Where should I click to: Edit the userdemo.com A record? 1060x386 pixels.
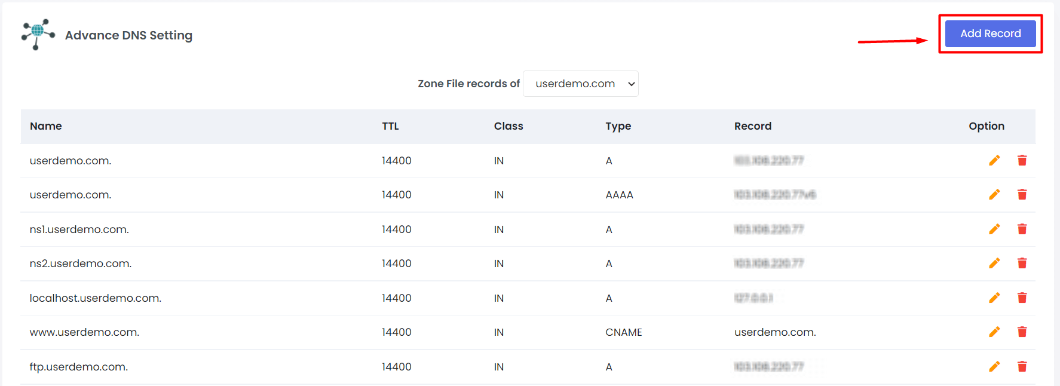(994, 160)
